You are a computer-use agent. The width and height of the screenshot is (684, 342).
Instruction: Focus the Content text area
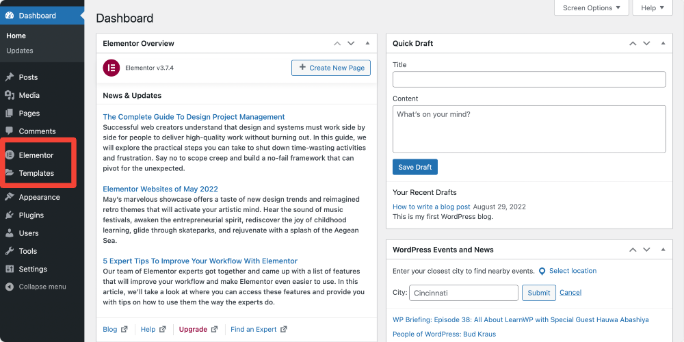529,129
